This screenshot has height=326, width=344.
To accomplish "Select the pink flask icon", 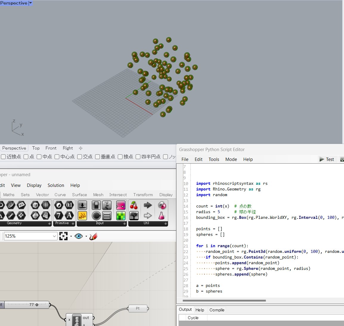I will tap(162, 216).
